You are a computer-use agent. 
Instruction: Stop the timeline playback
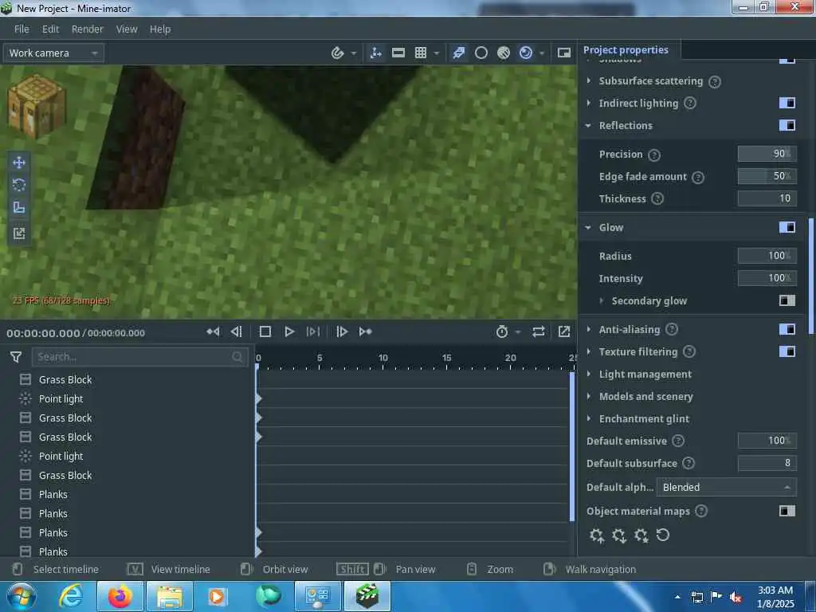coord(265,331)
